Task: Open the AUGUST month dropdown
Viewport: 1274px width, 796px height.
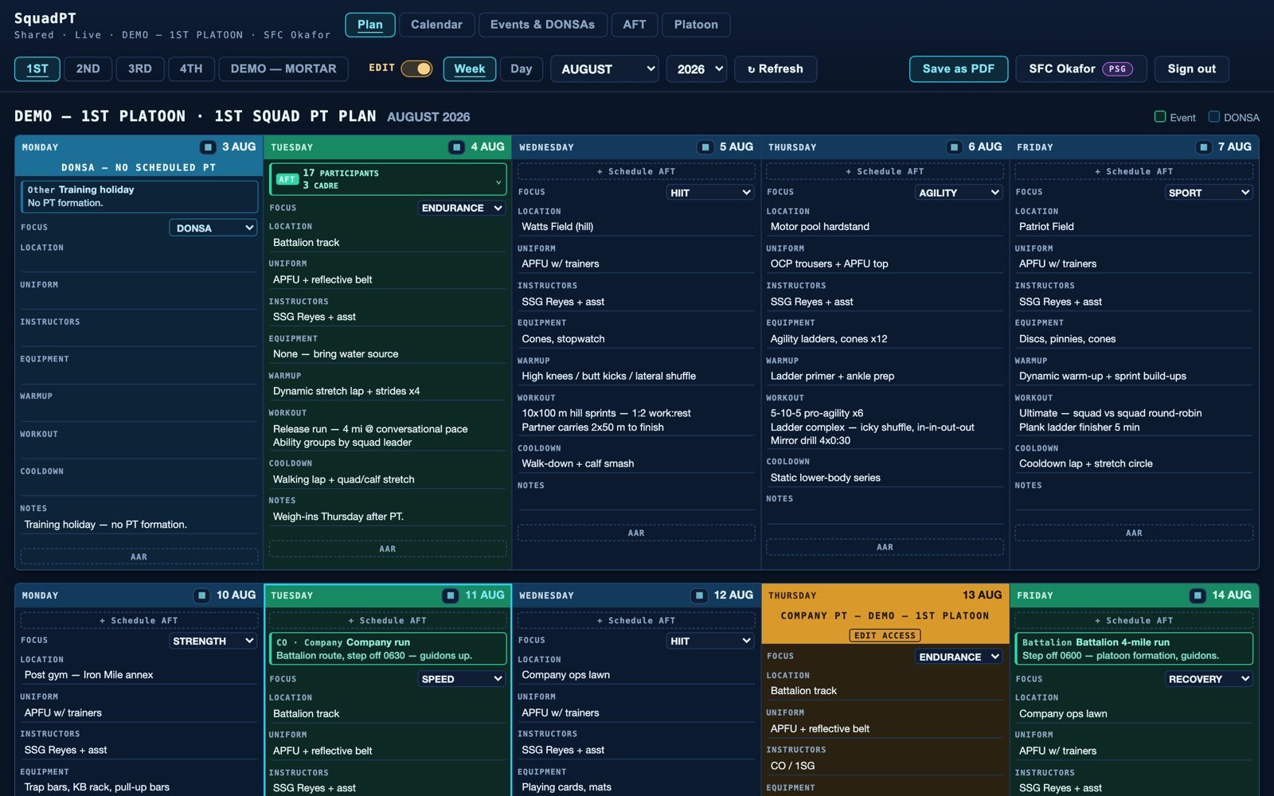Action: 605,69
